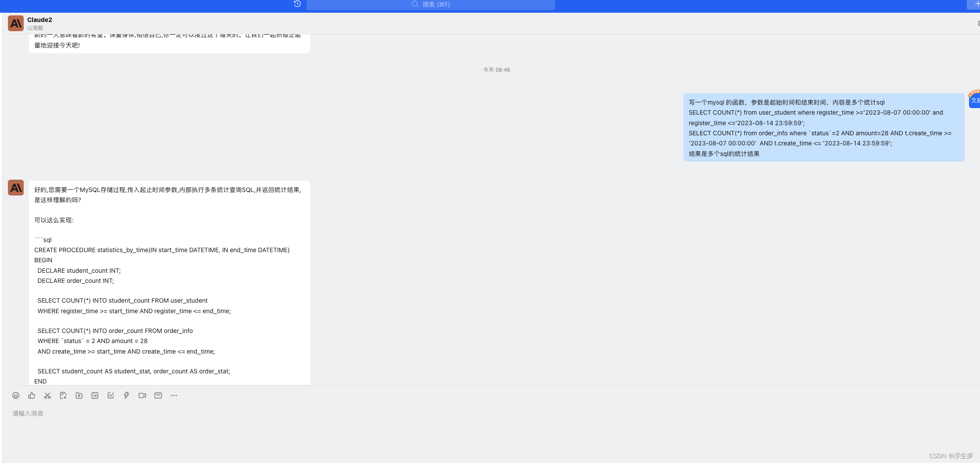
Task: Select the user's blue MySQL question bubble
Action: [824, 127]
